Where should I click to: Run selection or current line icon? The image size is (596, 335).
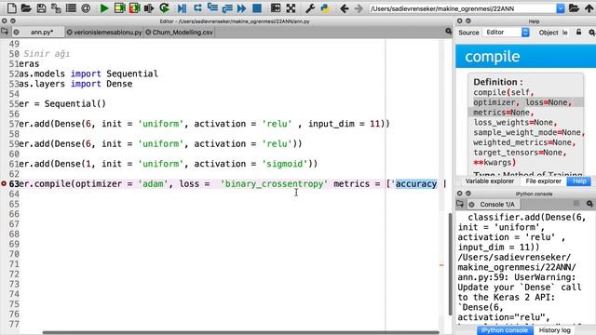coord(149,8)
